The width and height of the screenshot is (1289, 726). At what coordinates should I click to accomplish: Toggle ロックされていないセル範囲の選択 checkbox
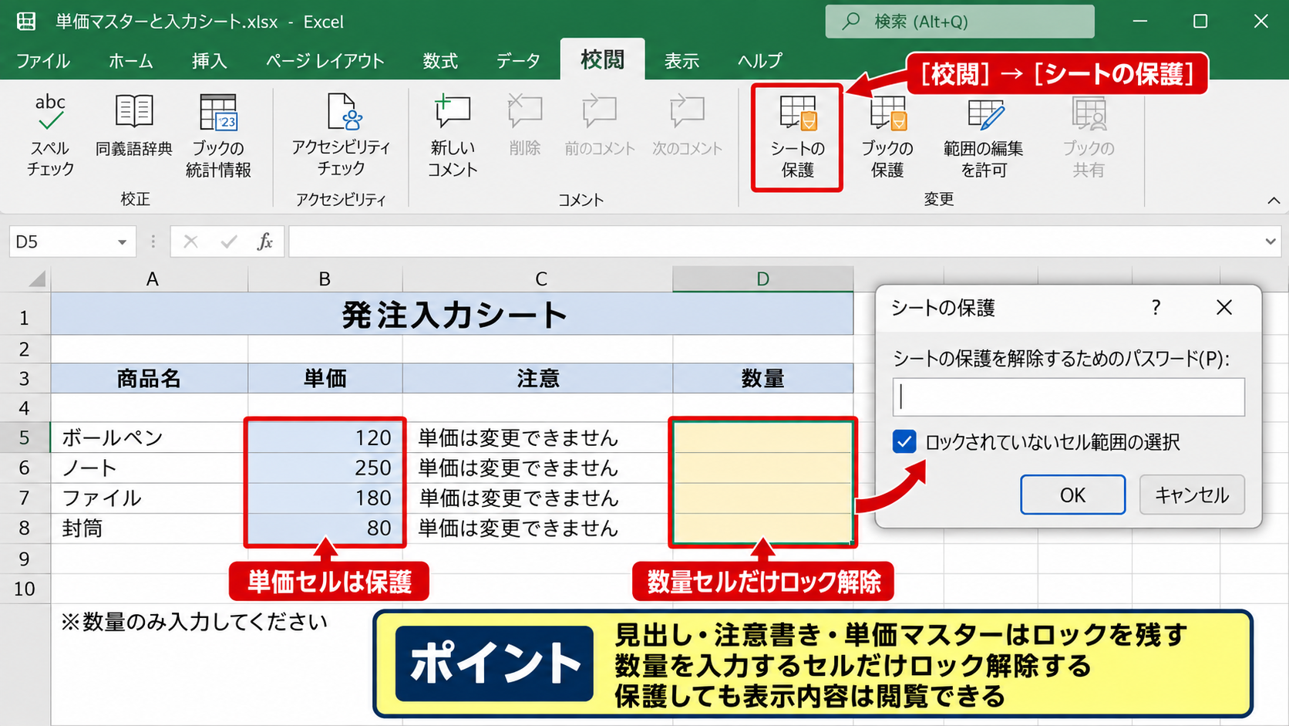click(904, 442)
